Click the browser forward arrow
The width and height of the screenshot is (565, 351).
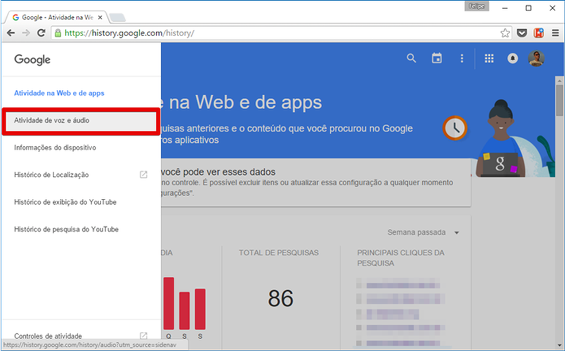[x=26, y=33]
